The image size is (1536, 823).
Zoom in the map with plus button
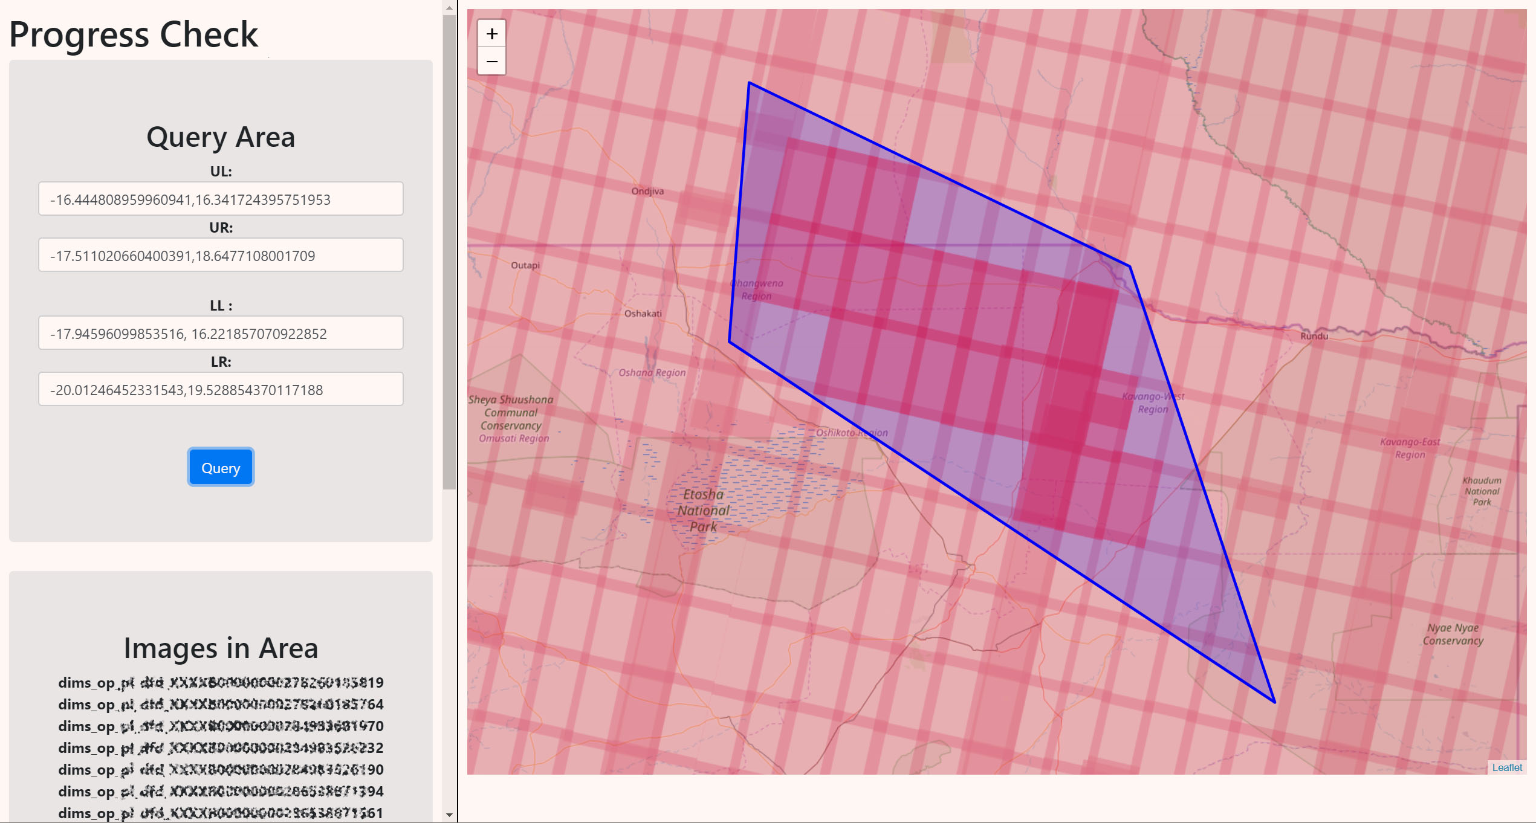pyautogui.click(x=491, y=34)
